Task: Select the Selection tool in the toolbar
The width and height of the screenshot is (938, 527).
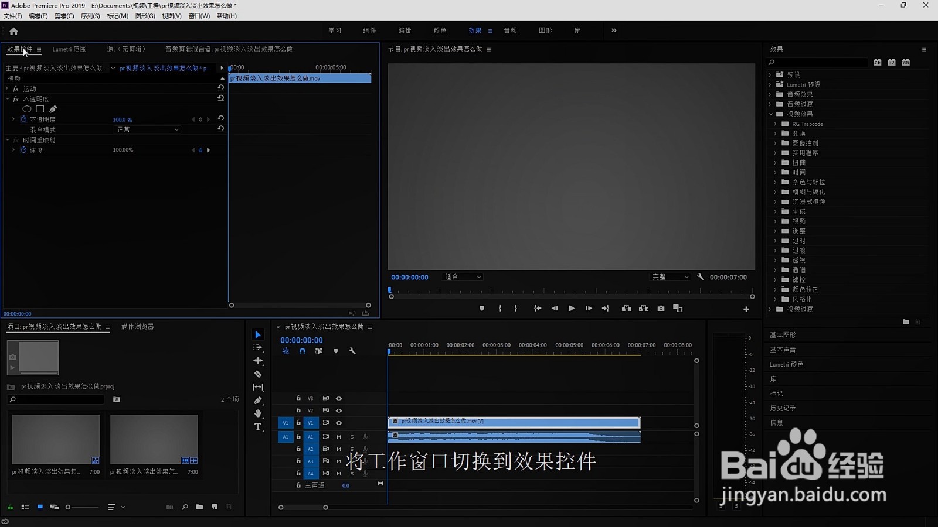Action: click(x=258, y=334)
